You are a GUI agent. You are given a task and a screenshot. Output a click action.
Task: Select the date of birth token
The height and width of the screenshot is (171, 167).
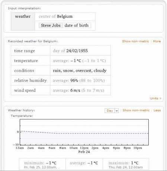(x=77, y=25)
